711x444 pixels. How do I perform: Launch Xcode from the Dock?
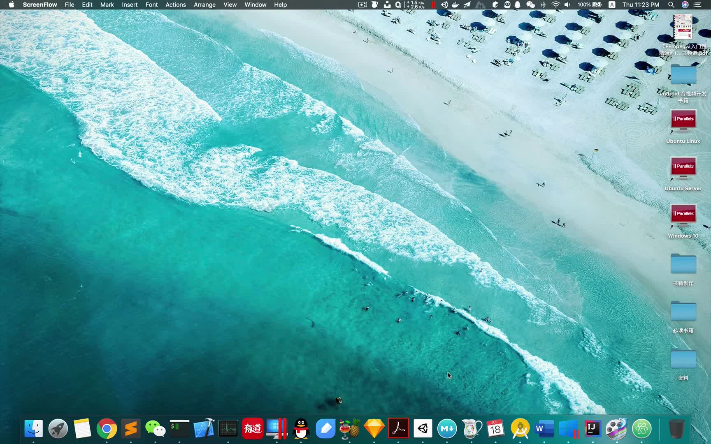204,429
